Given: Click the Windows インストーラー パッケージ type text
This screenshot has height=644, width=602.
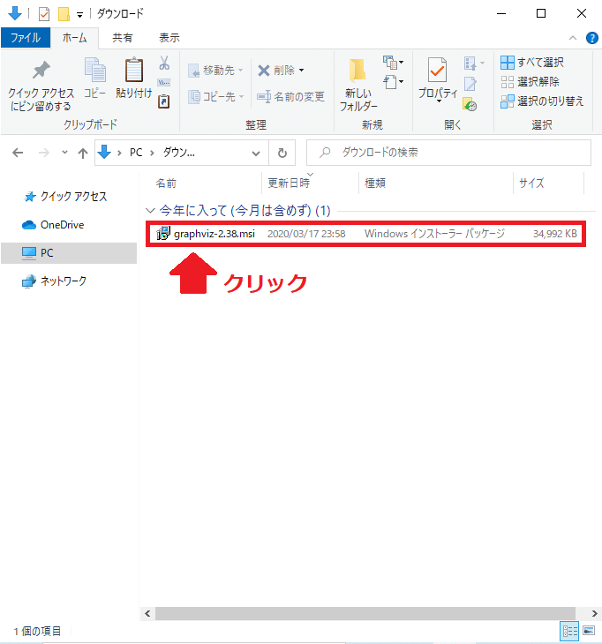Looking at the screenshot, I should coord(434,234).
